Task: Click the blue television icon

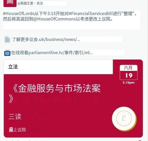Action: [7, 53]
